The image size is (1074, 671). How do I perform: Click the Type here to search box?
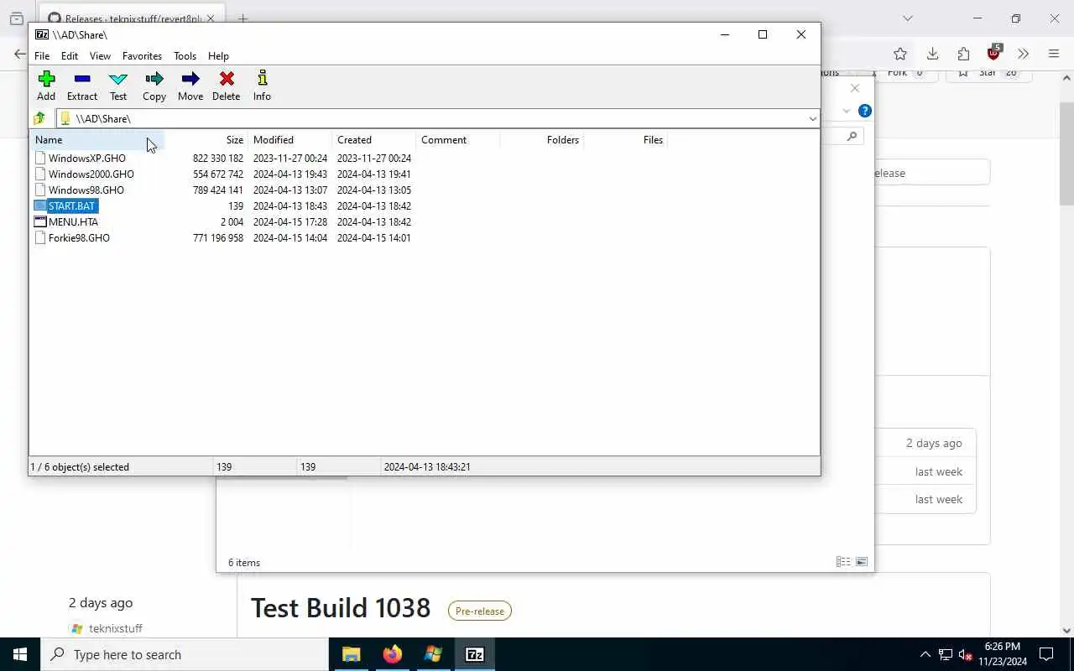[x=185, y=654]
